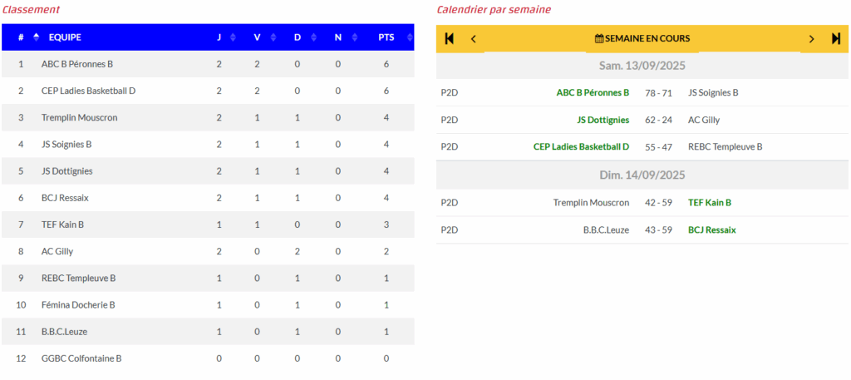Open BCJ Ressaix winner link in calendar
The image size is (851, 380).
(712, 230)
